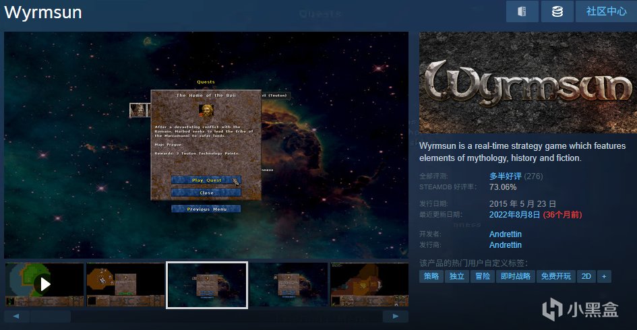637x330 pixels.
Task: Click the 73.06% SteamDB rating value
Action: coord(503,187)
